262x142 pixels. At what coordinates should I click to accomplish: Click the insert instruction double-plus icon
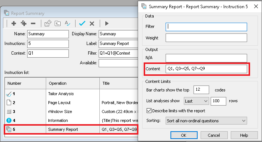(23, 23)
